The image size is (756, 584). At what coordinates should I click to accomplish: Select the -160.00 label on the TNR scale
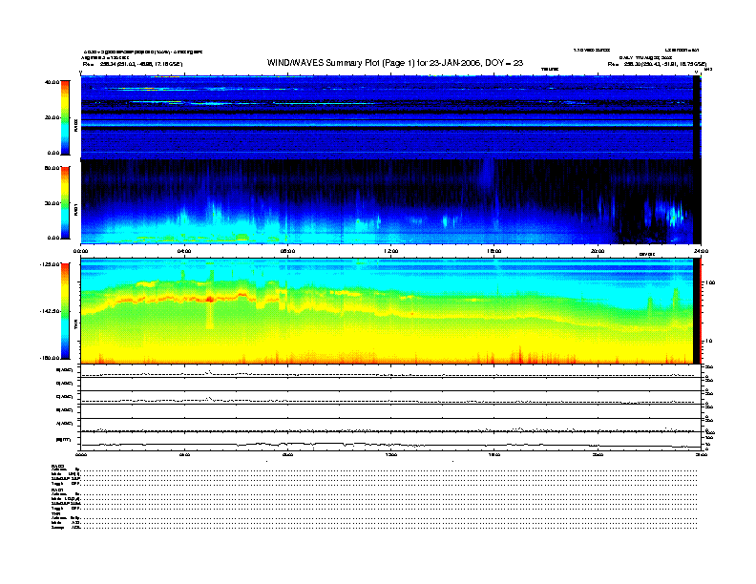click(x=51, y=358)
